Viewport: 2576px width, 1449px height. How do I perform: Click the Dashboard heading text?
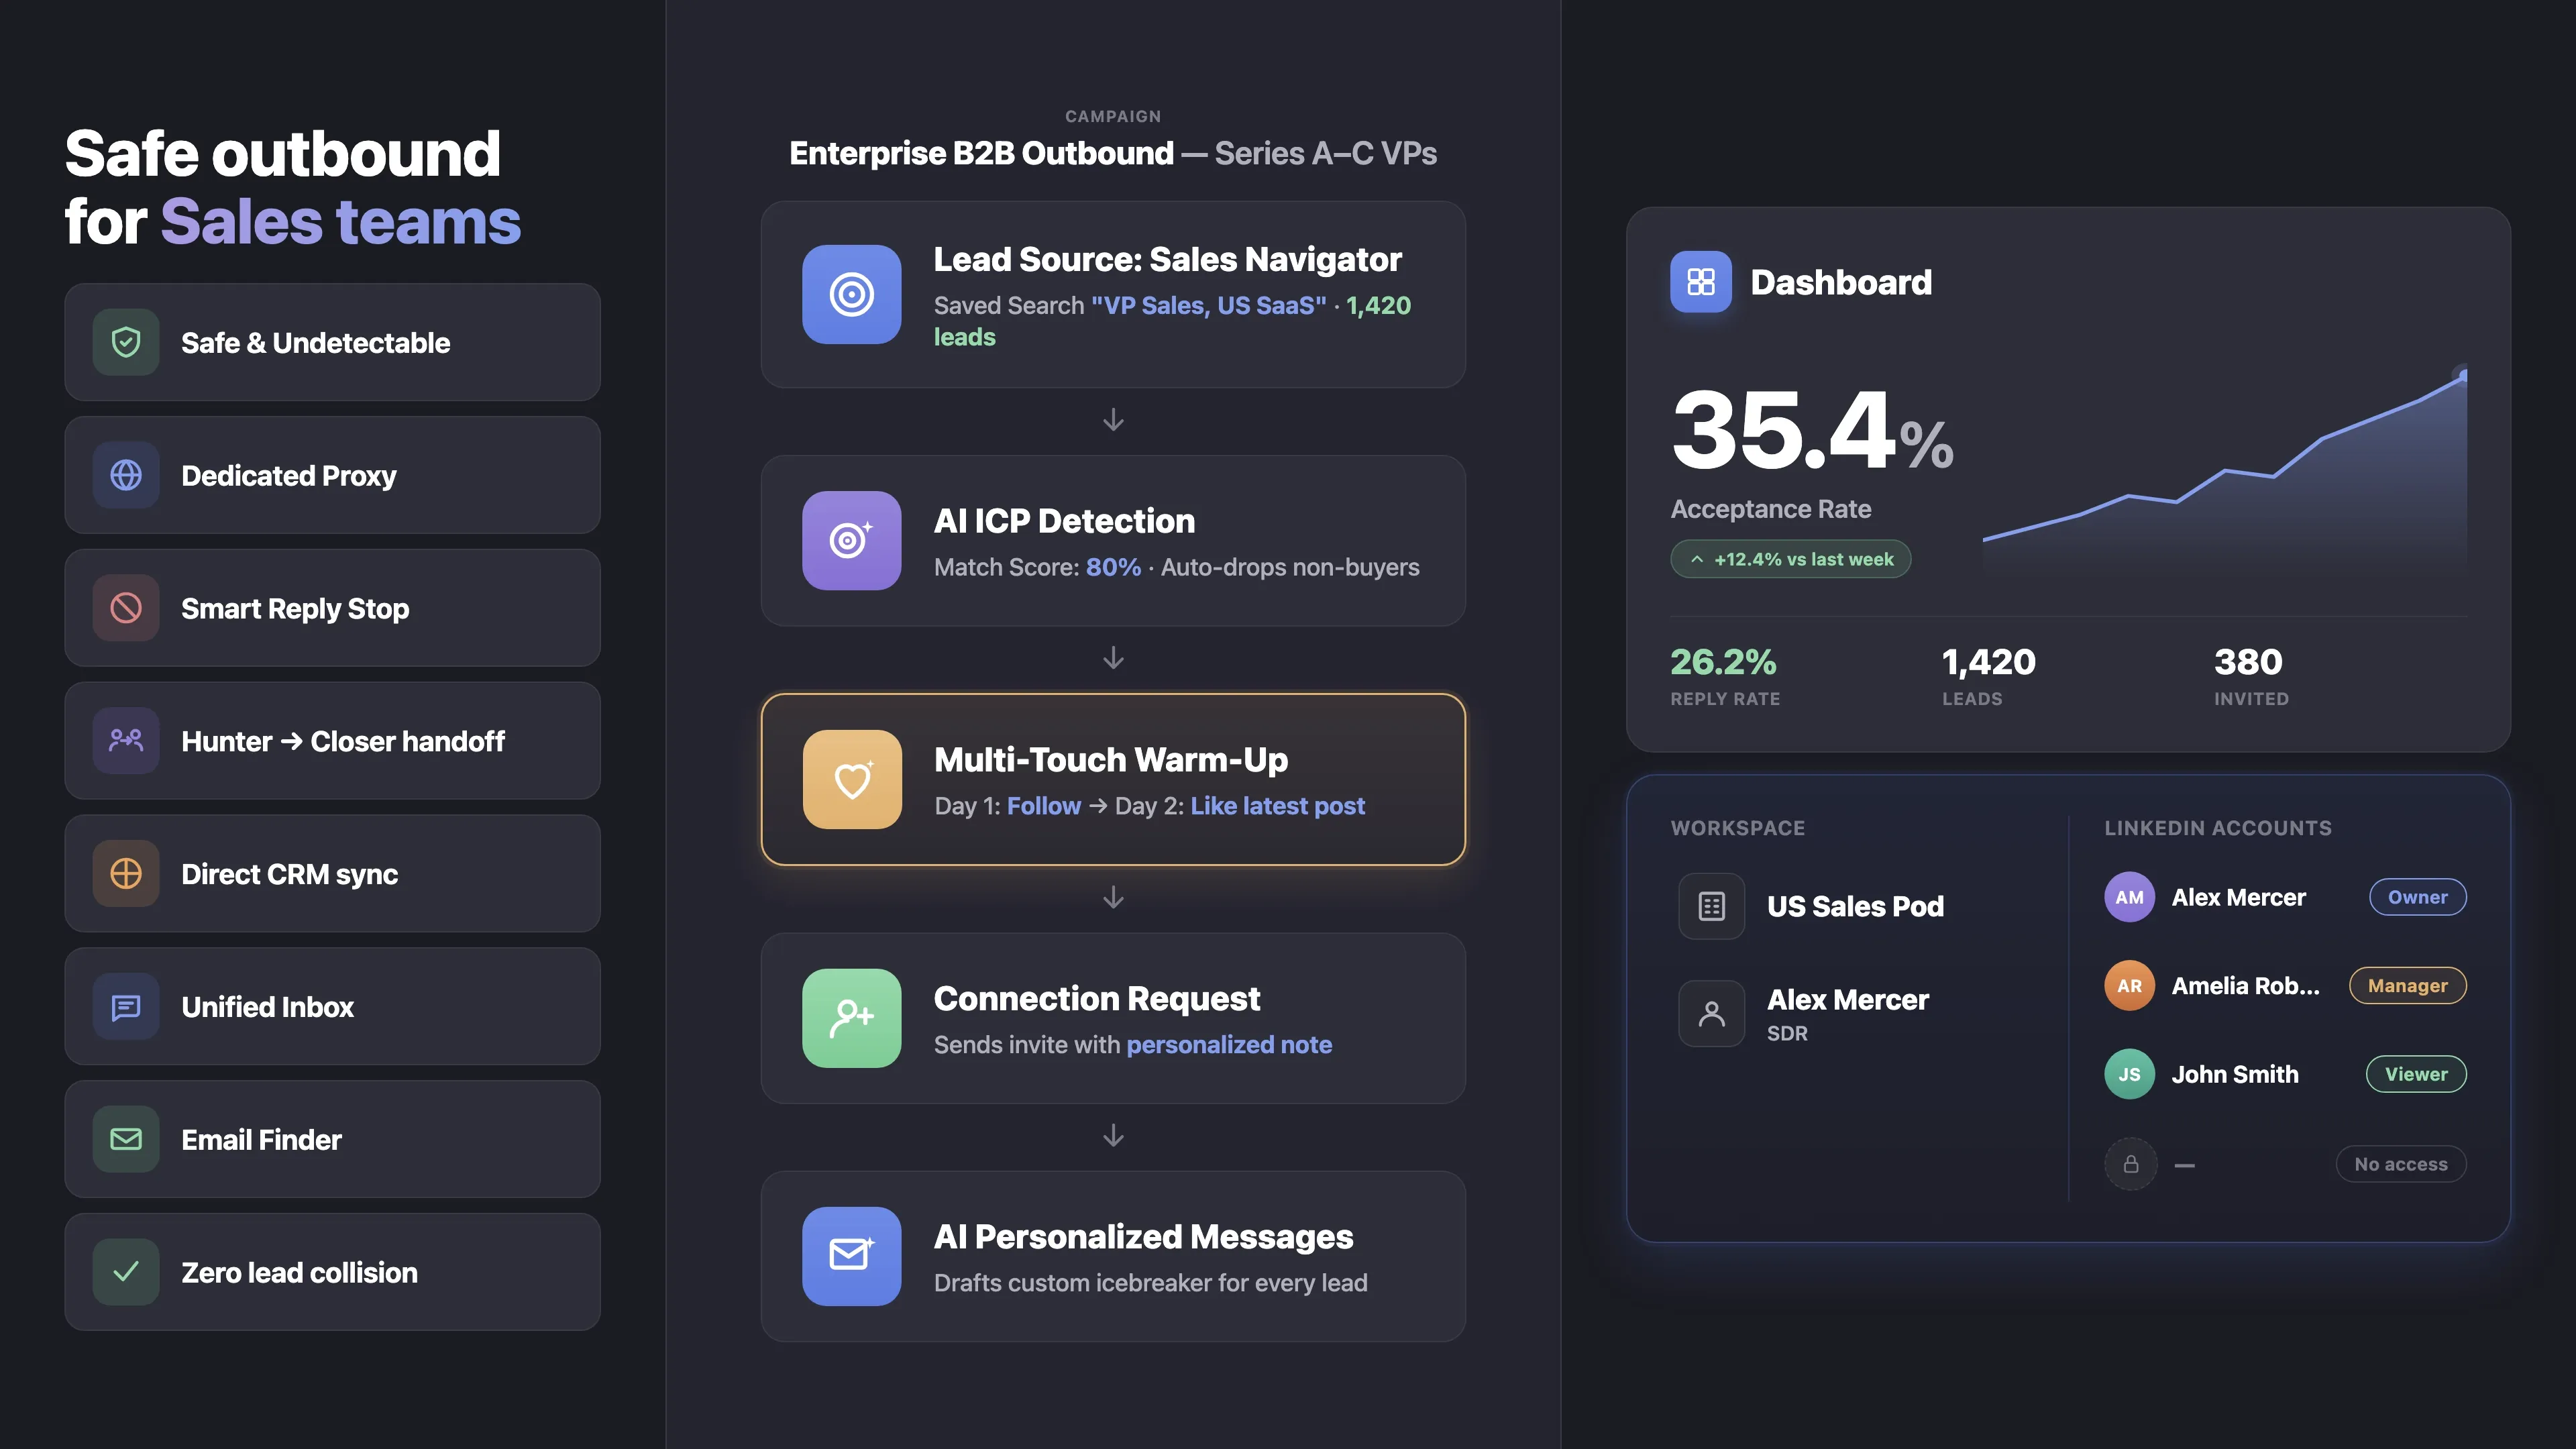(1841, 283)
